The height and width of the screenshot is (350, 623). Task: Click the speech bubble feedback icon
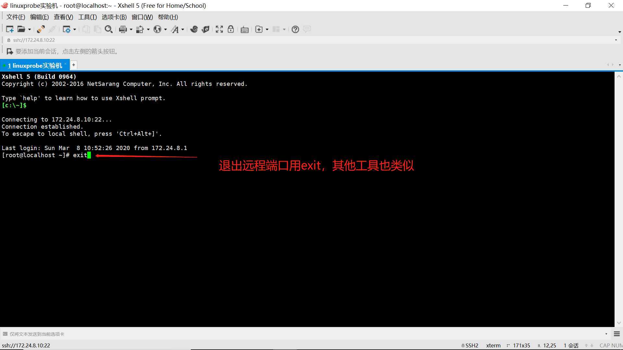point(307,29)
